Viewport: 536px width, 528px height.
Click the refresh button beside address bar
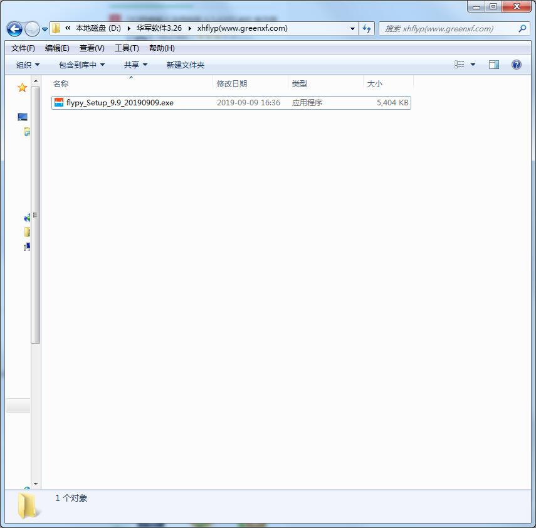point(367,29)
